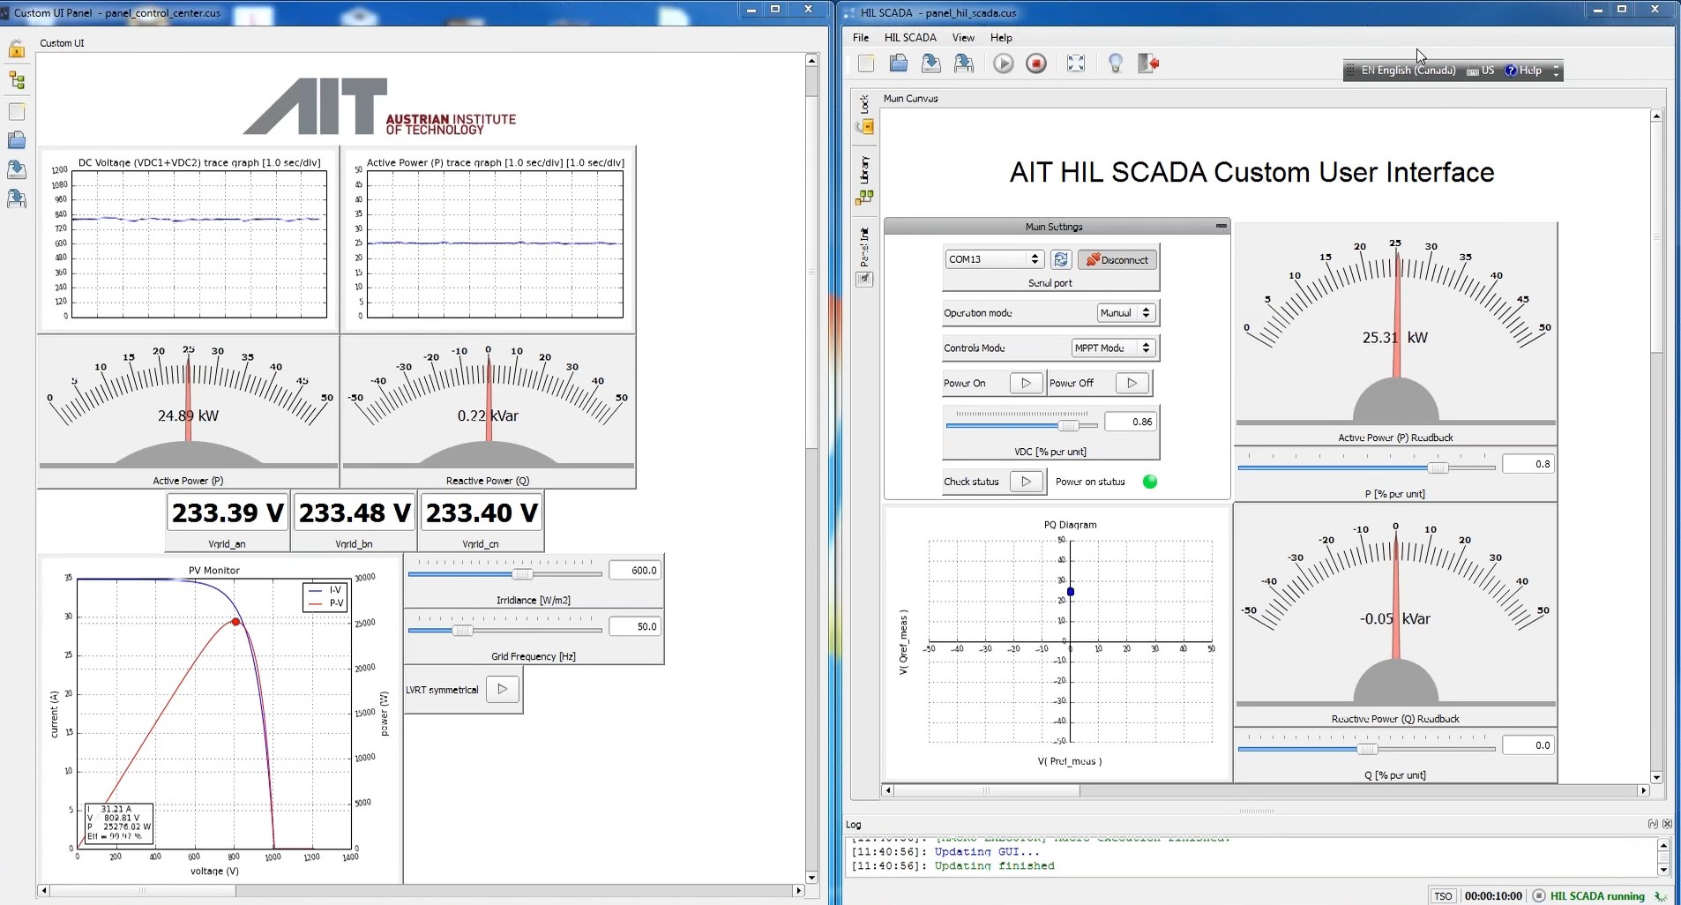Screen dimensions: 1681x905
Task: Click the Lock panel icon in HIL SCADA sidebar
Action: pos(865,126)
